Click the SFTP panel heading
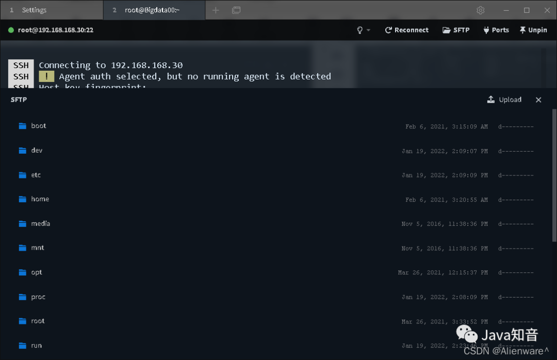The height and width of the screenshot is (360, 557). [19, 100]
